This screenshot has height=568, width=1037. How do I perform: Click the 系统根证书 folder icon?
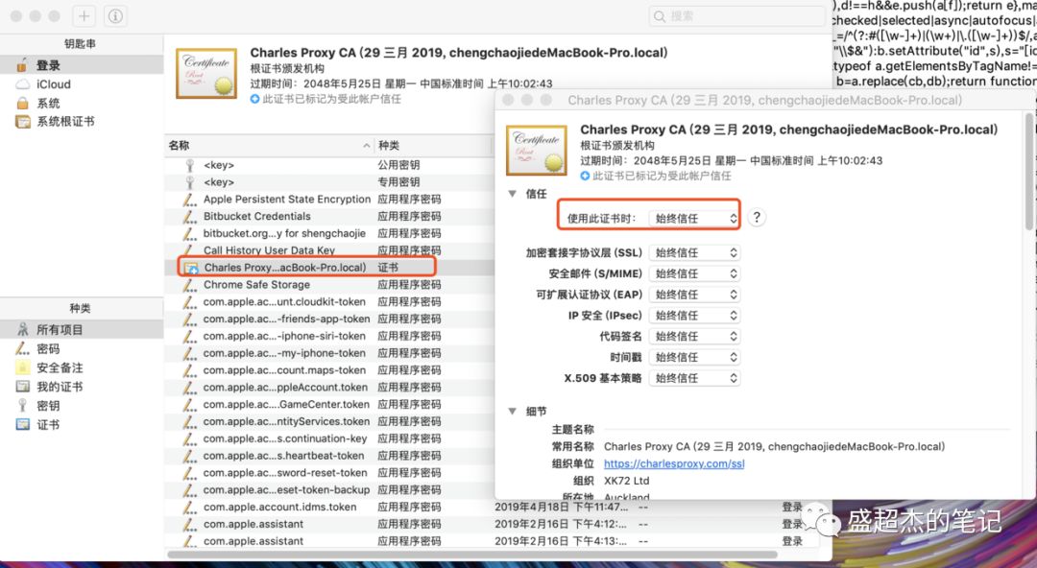tap(22, 122)
